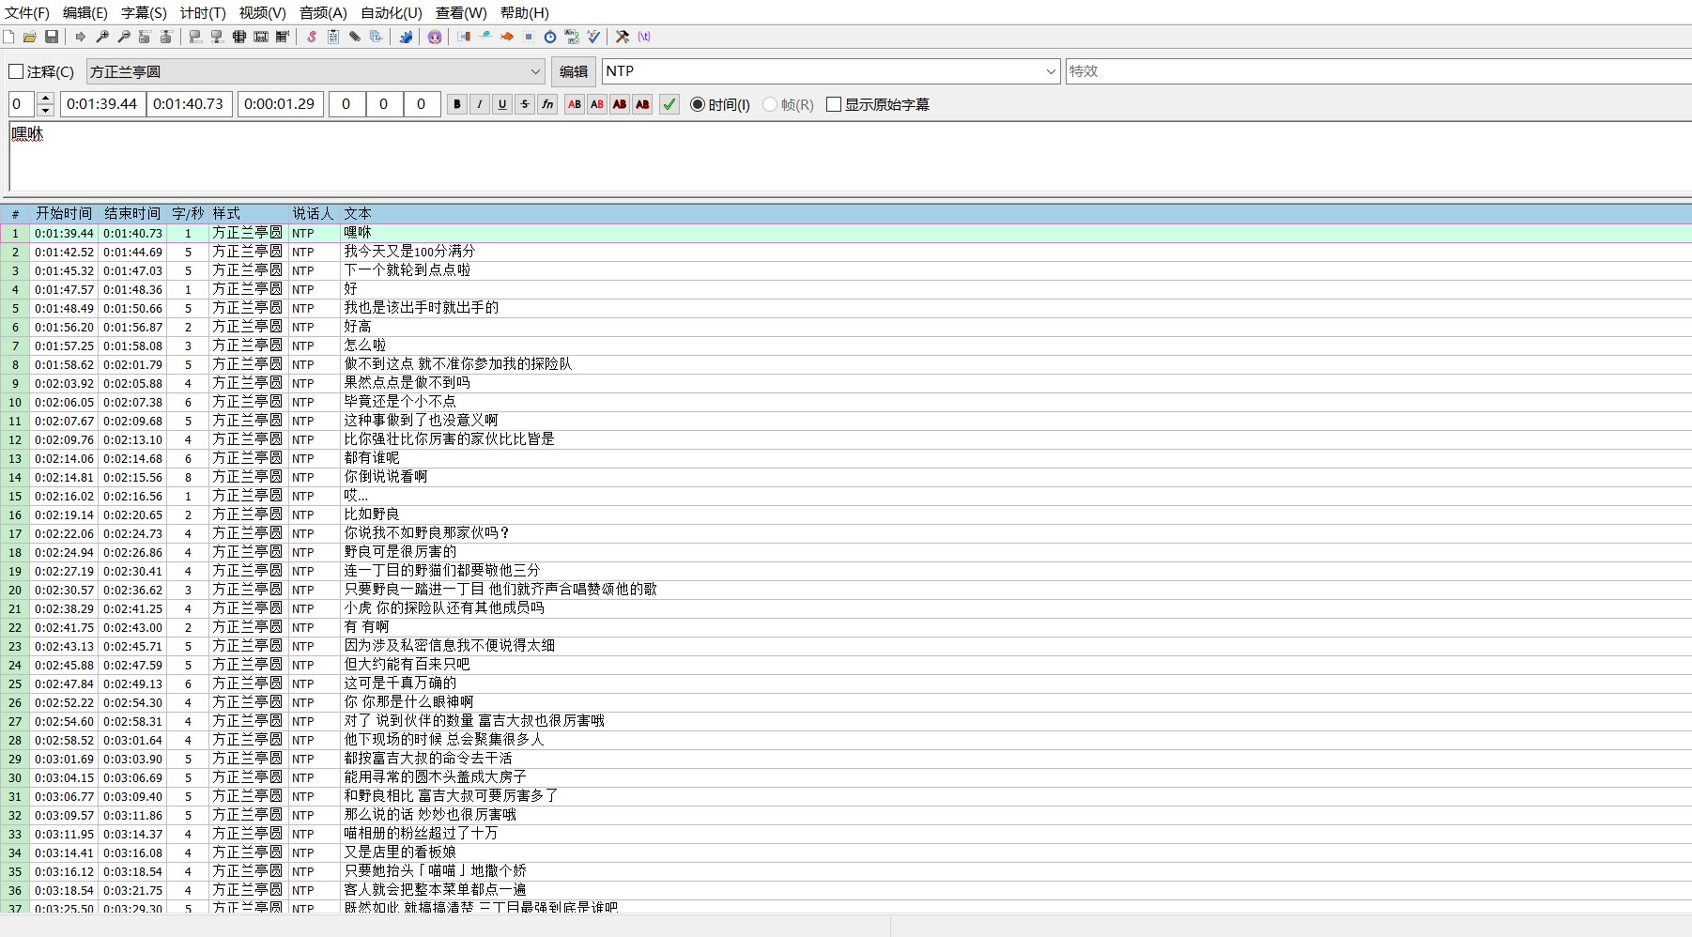The height and width of the screenshot is (937, 1692).
Task: Click the 说话人 column header
Action: pos(313,213)
